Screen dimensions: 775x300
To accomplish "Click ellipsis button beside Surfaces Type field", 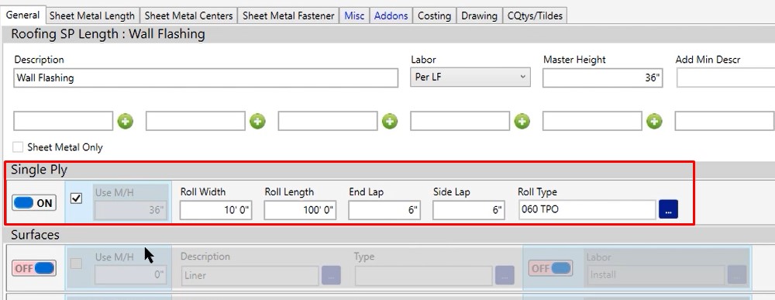I will [505, 275].
